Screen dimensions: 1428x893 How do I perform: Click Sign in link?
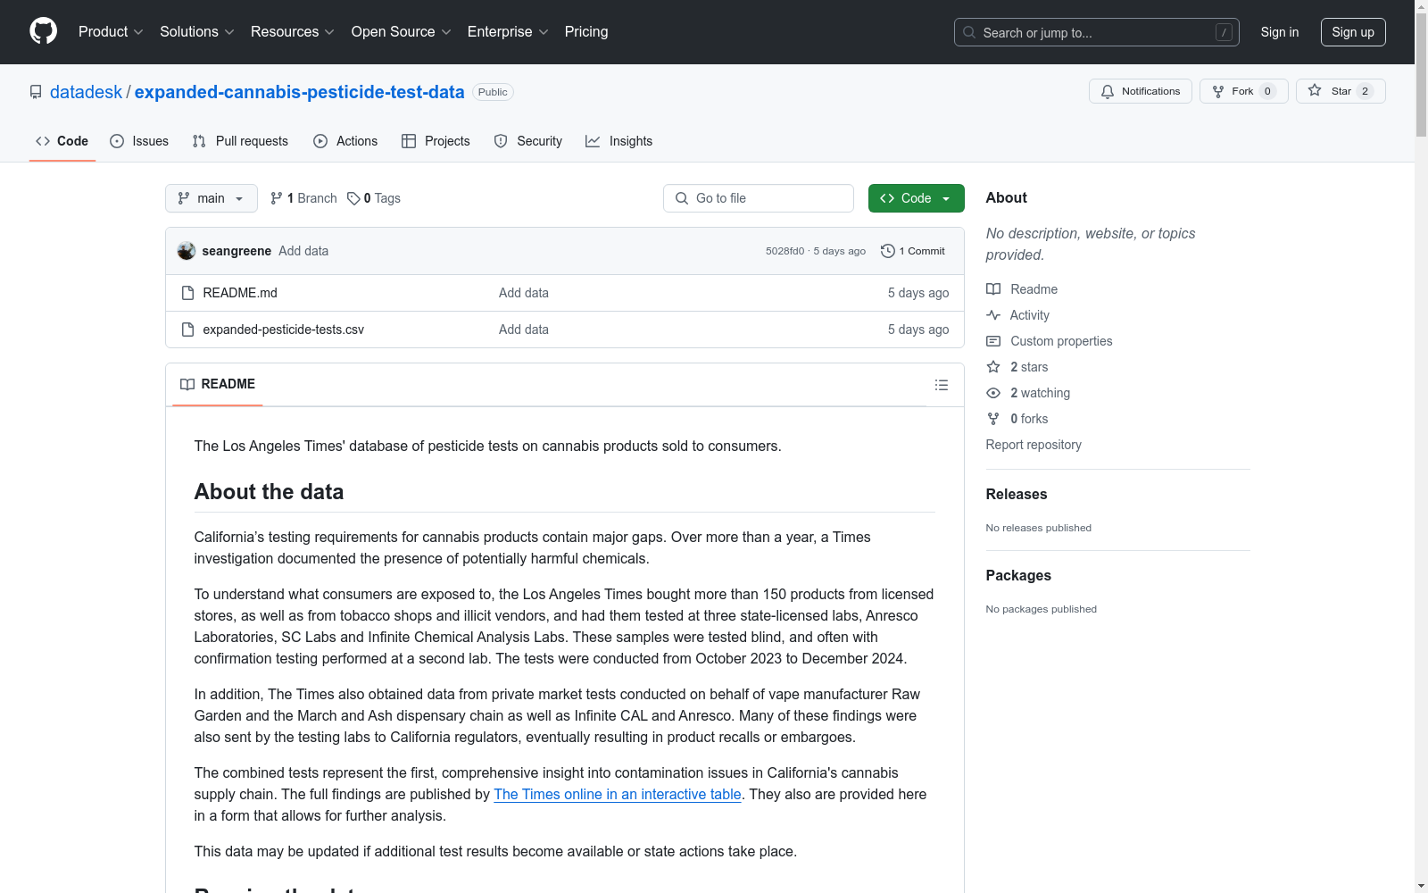click(1279, 32)
